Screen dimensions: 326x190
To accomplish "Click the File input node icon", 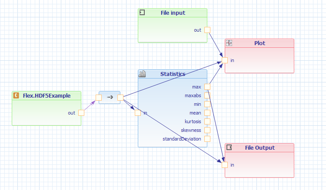I will point(142,13).
